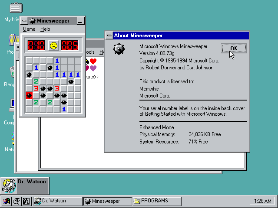Click the red heart in background window

click(93, 61)
